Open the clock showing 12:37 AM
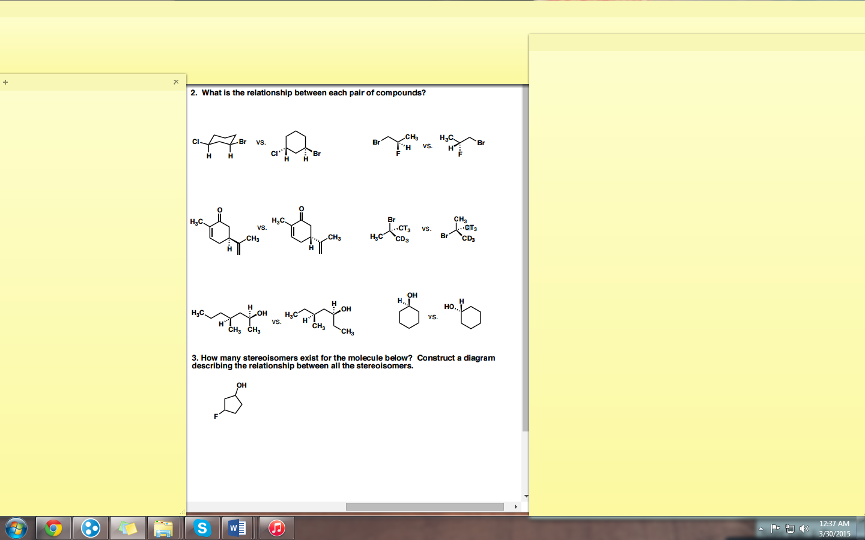This screenshot has width=865, height=540. pos(834,529)
